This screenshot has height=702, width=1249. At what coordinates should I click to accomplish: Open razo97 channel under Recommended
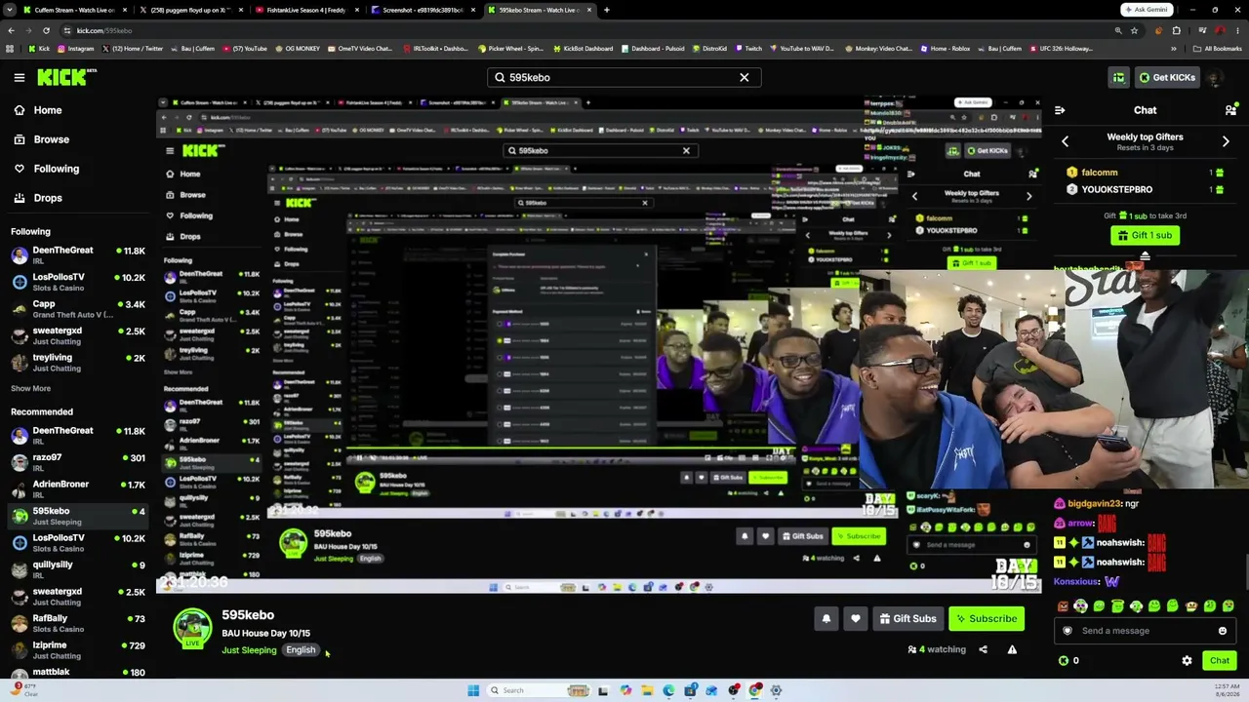click(x=76, y=462)
